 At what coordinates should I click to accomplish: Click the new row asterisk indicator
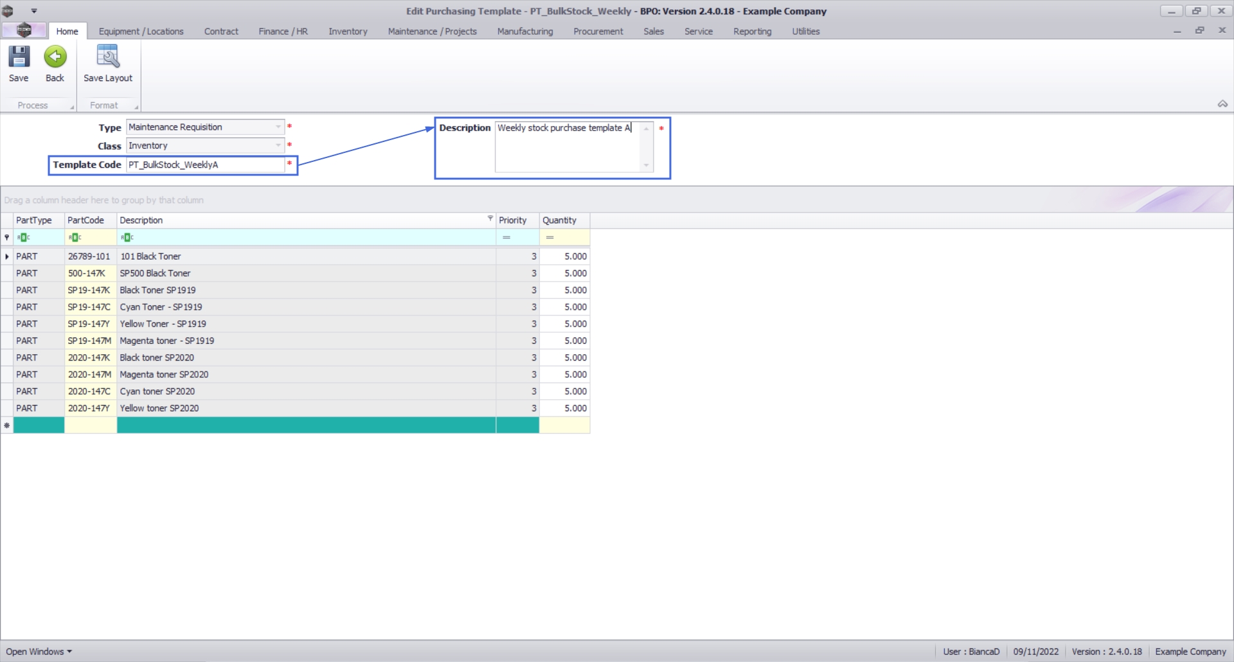point(7,425)
